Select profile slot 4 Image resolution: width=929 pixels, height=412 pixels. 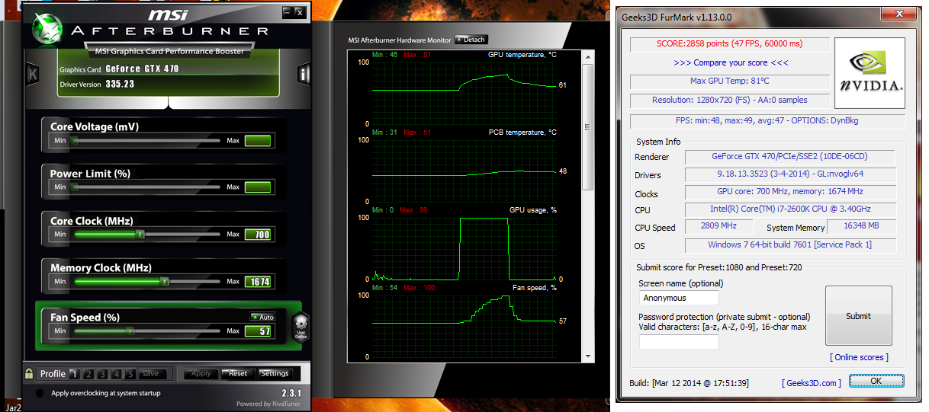(x=116, y=374)
